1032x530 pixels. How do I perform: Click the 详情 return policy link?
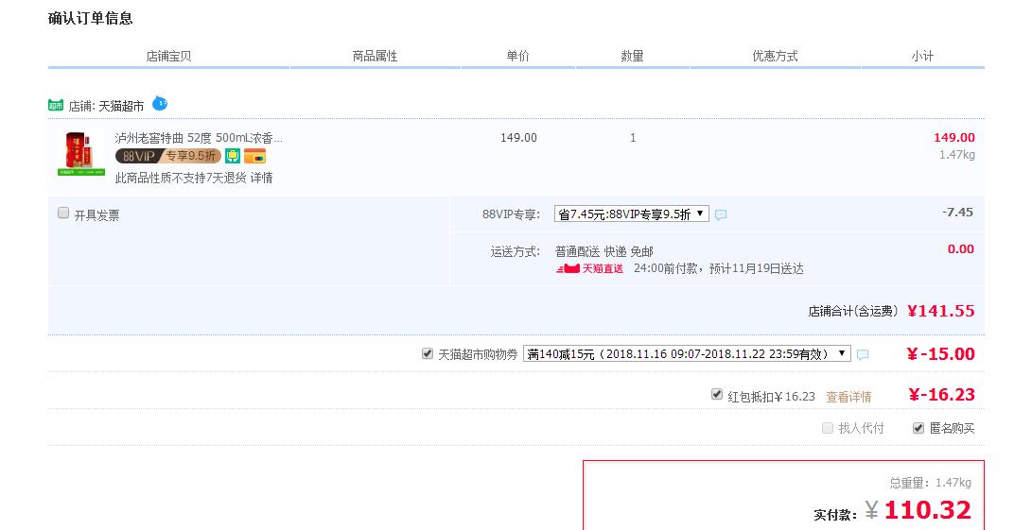261,178
